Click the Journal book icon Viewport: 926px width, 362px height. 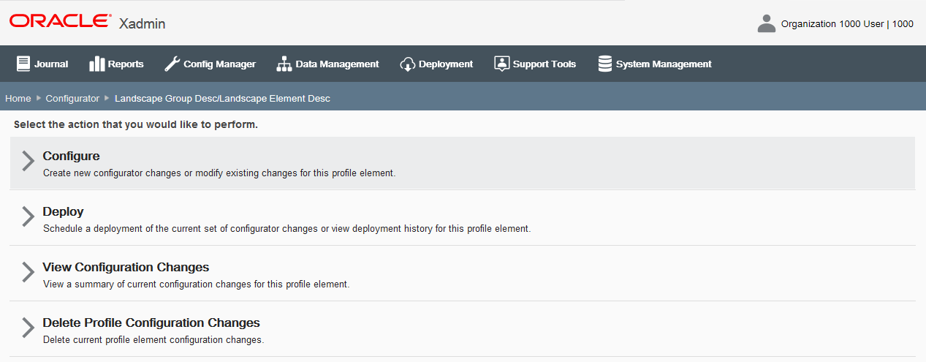(x=23, y=64)
